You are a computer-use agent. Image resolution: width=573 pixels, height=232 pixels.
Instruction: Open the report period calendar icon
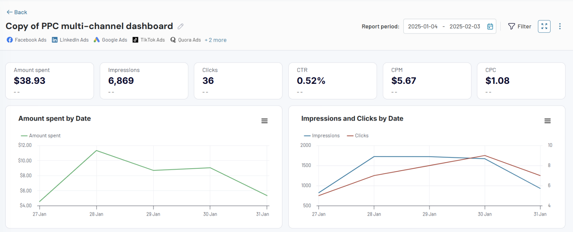click(x=490, y=26)
